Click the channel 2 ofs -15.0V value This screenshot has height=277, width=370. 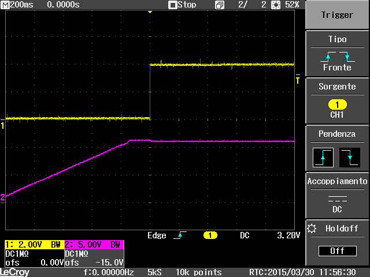click(109, 263)
